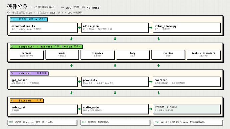
Task: Click the arrow between proximity and narrator
Action: 151,81
